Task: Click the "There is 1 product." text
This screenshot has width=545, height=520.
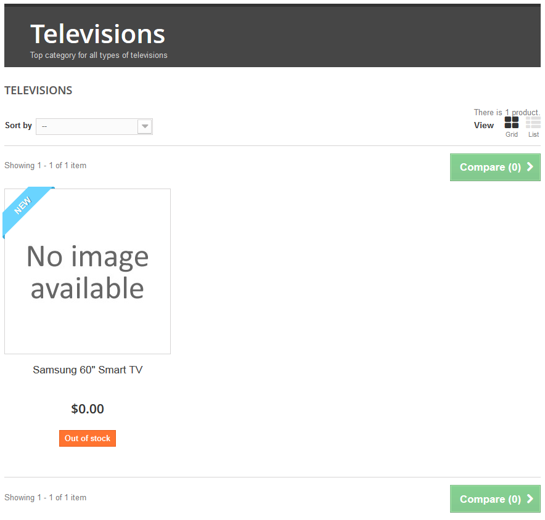Action: (x=507, y=113)
